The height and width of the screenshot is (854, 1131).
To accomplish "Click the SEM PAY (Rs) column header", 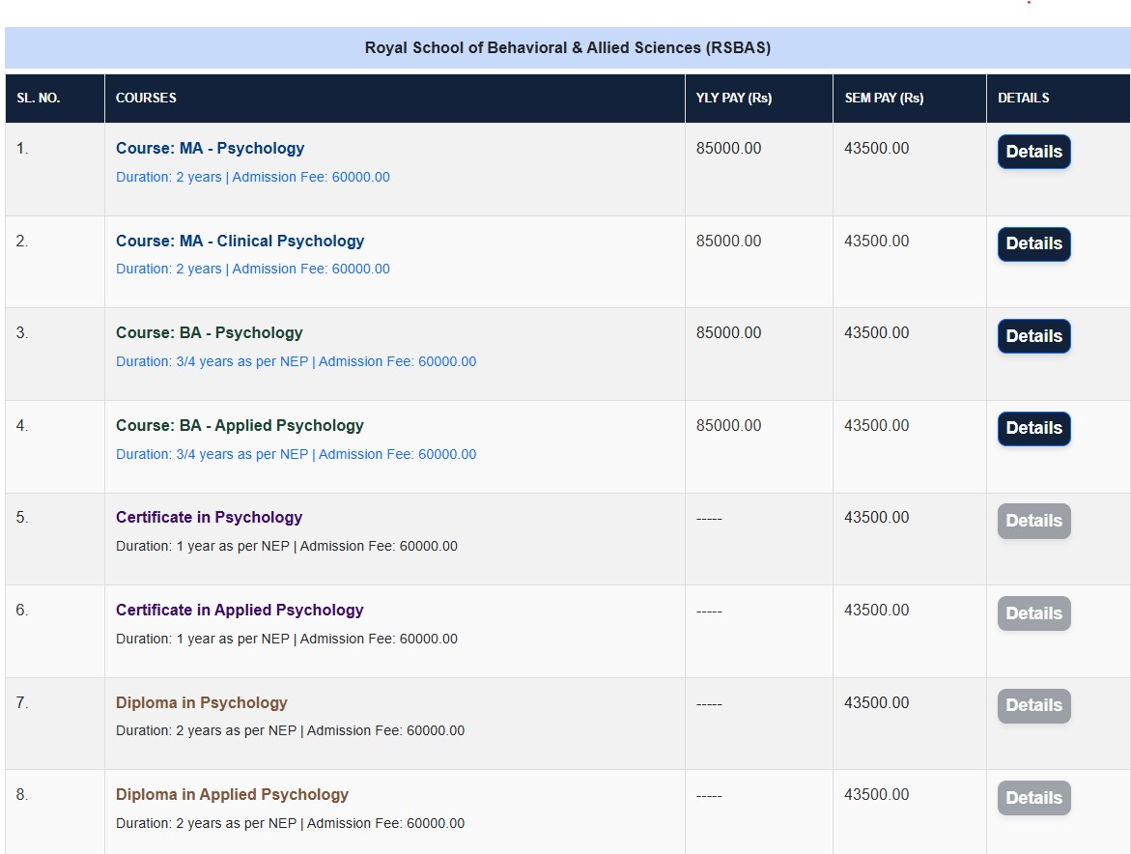I will pyautogui.click(x=883, y=99).
